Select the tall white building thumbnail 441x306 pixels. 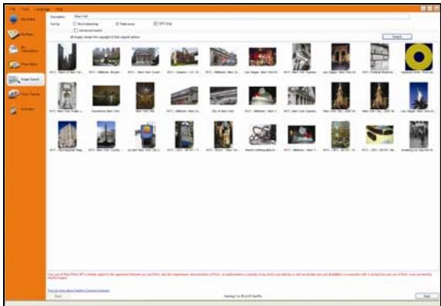pyautogui.click(x=67, y=135)
